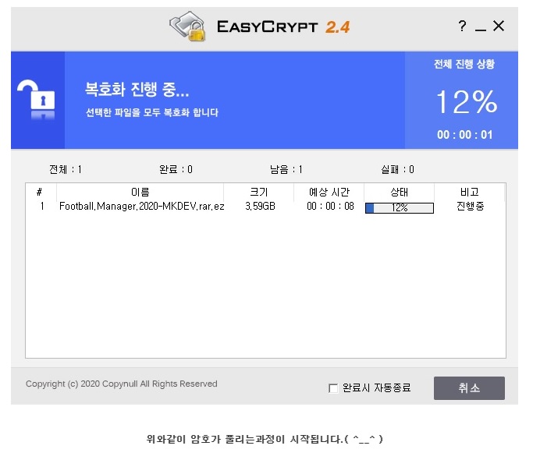This screenshot has height=474, width=533.
Task: Click the 전체 진행 상황 label
Action: pyautogui.click(x=464, y=64)
